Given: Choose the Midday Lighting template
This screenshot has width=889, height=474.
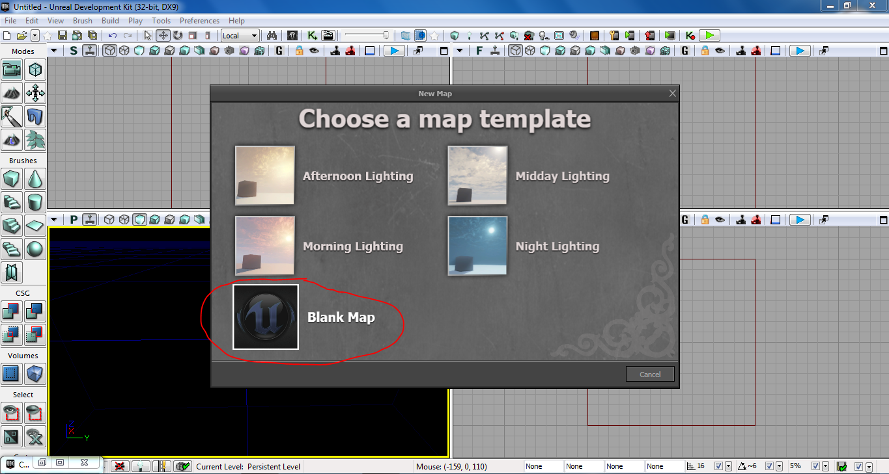Looking at the screenshot, I should coord(529,176).
